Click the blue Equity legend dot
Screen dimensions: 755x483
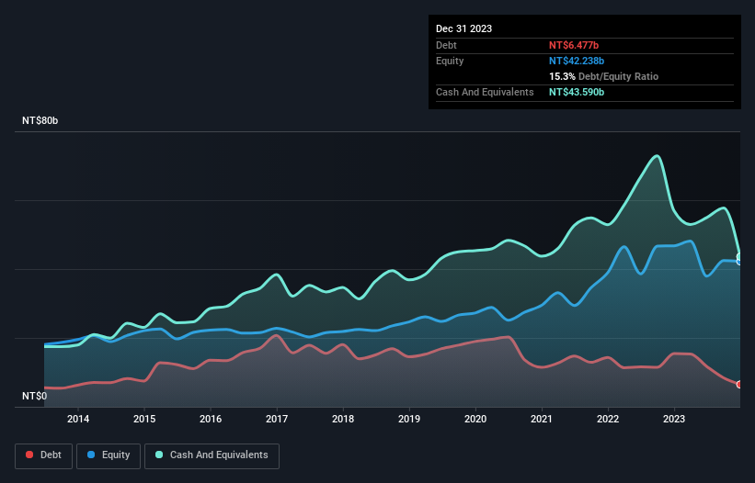91,455
